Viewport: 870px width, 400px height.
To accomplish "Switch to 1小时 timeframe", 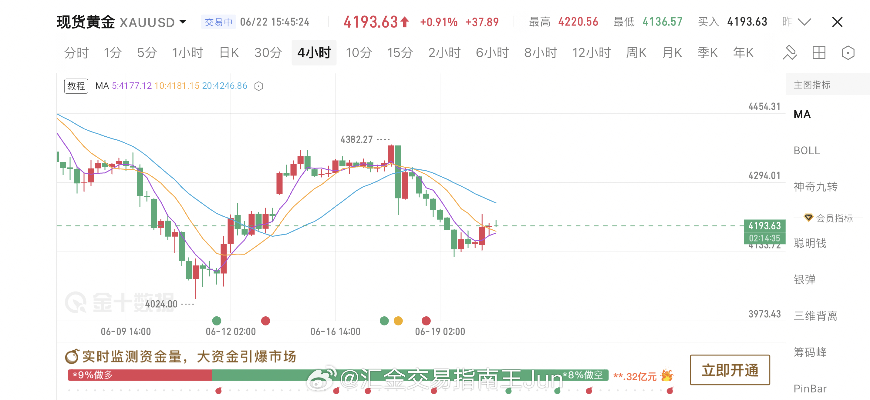I will (187, 53).
